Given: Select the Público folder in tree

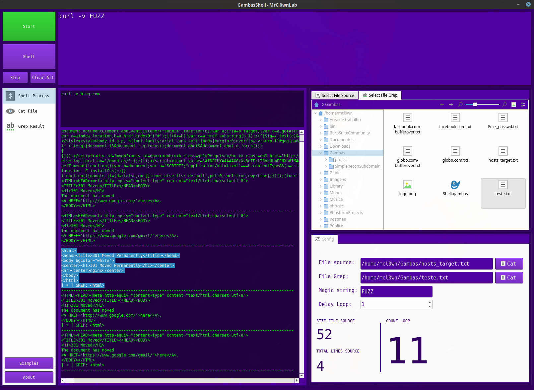Looking at the screenshot, I should (x=336, y=226).
